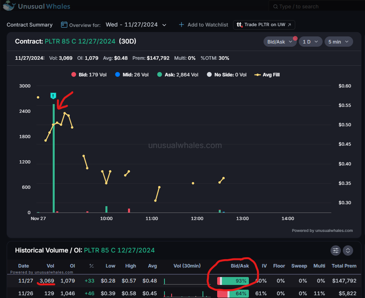The height and width of the screenshot is (298, 365).
Task: Open the Wed - 11/27/2024 date dropdown
Action: point(136,25)
